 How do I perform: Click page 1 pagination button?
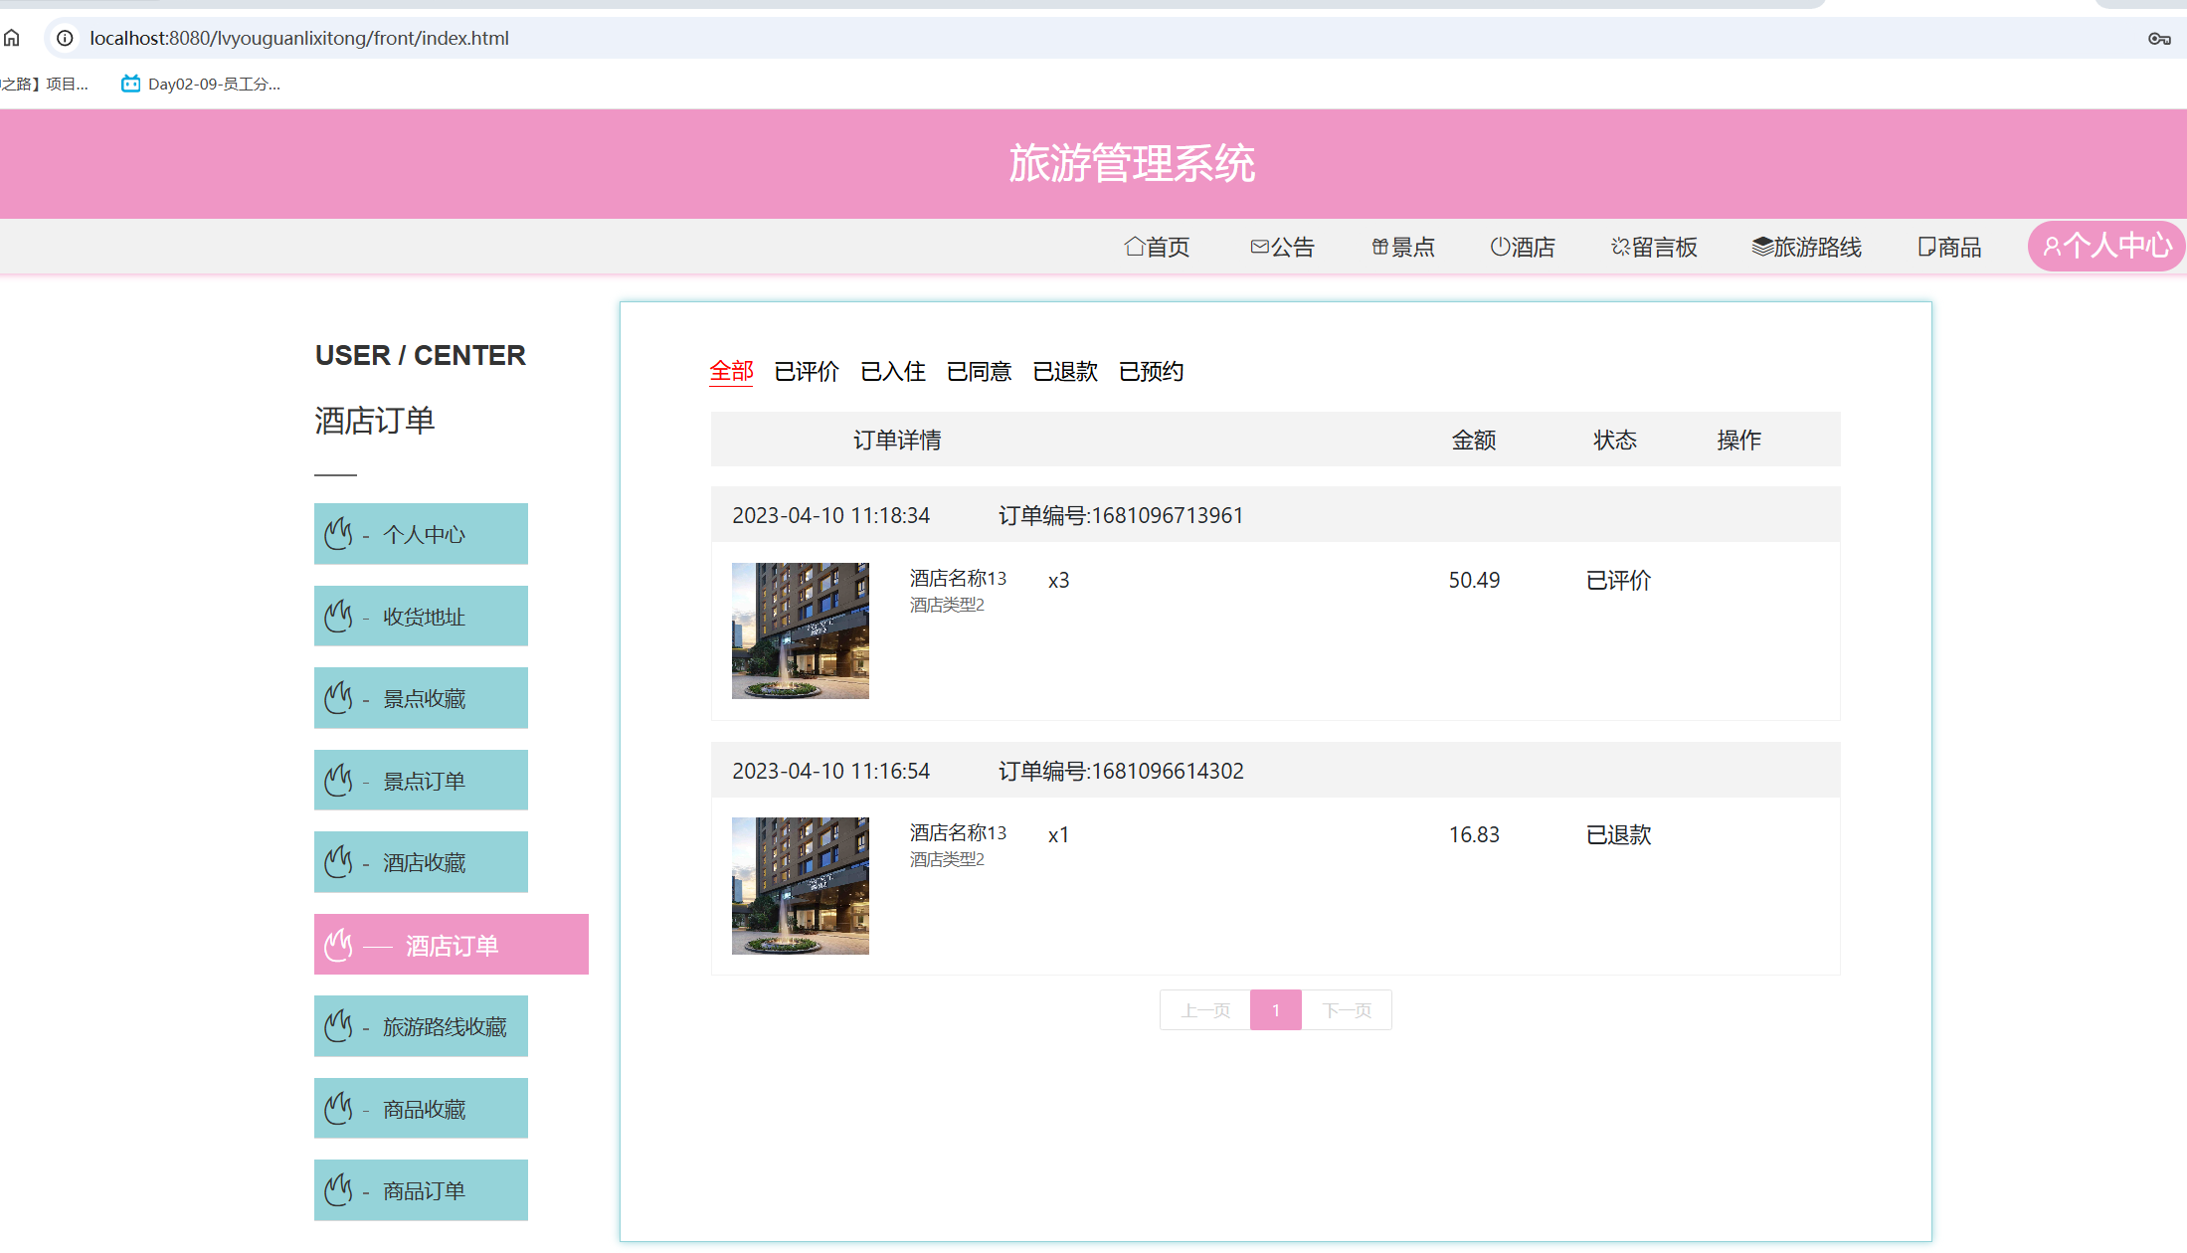click(x=1275, y=1010)
